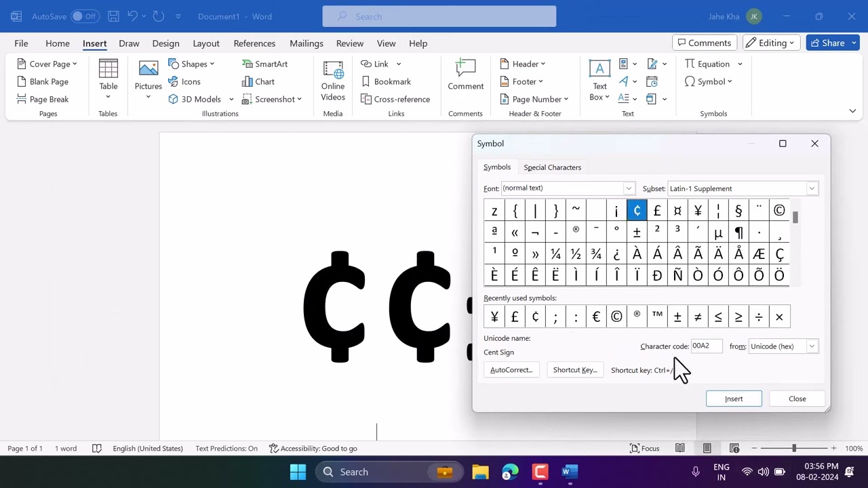The height and width of the screenshot is (488, 868).
Task: Click the Insert button in Symbol dialog
Action: [x=734, y=399]
